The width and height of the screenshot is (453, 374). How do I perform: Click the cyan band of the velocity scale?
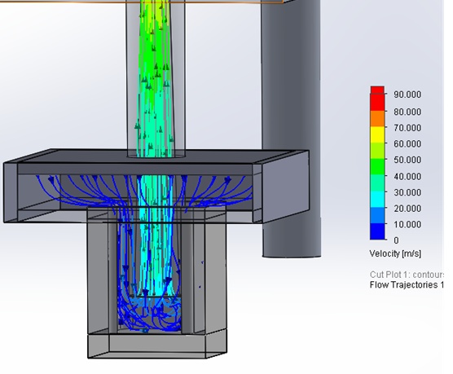[x=377, y=199]
